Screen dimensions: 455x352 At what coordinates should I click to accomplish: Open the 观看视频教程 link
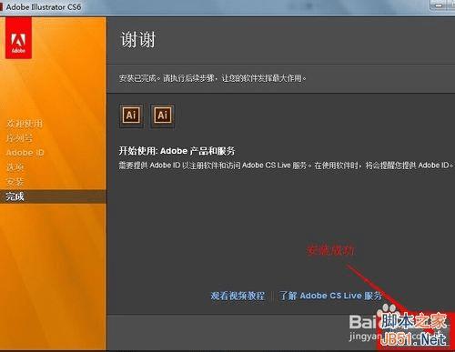tap(238, 296)
